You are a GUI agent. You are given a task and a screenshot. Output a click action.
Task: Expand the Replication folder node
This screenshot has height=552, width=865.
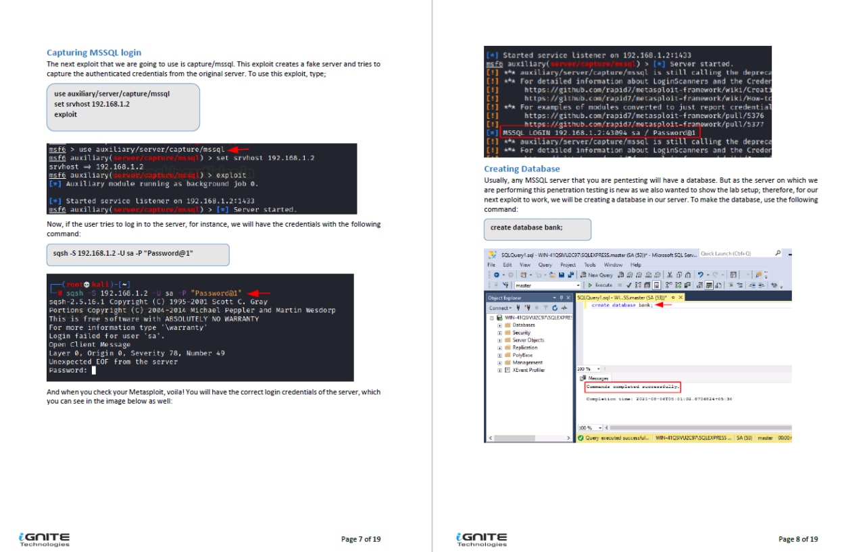pos(500,348)
